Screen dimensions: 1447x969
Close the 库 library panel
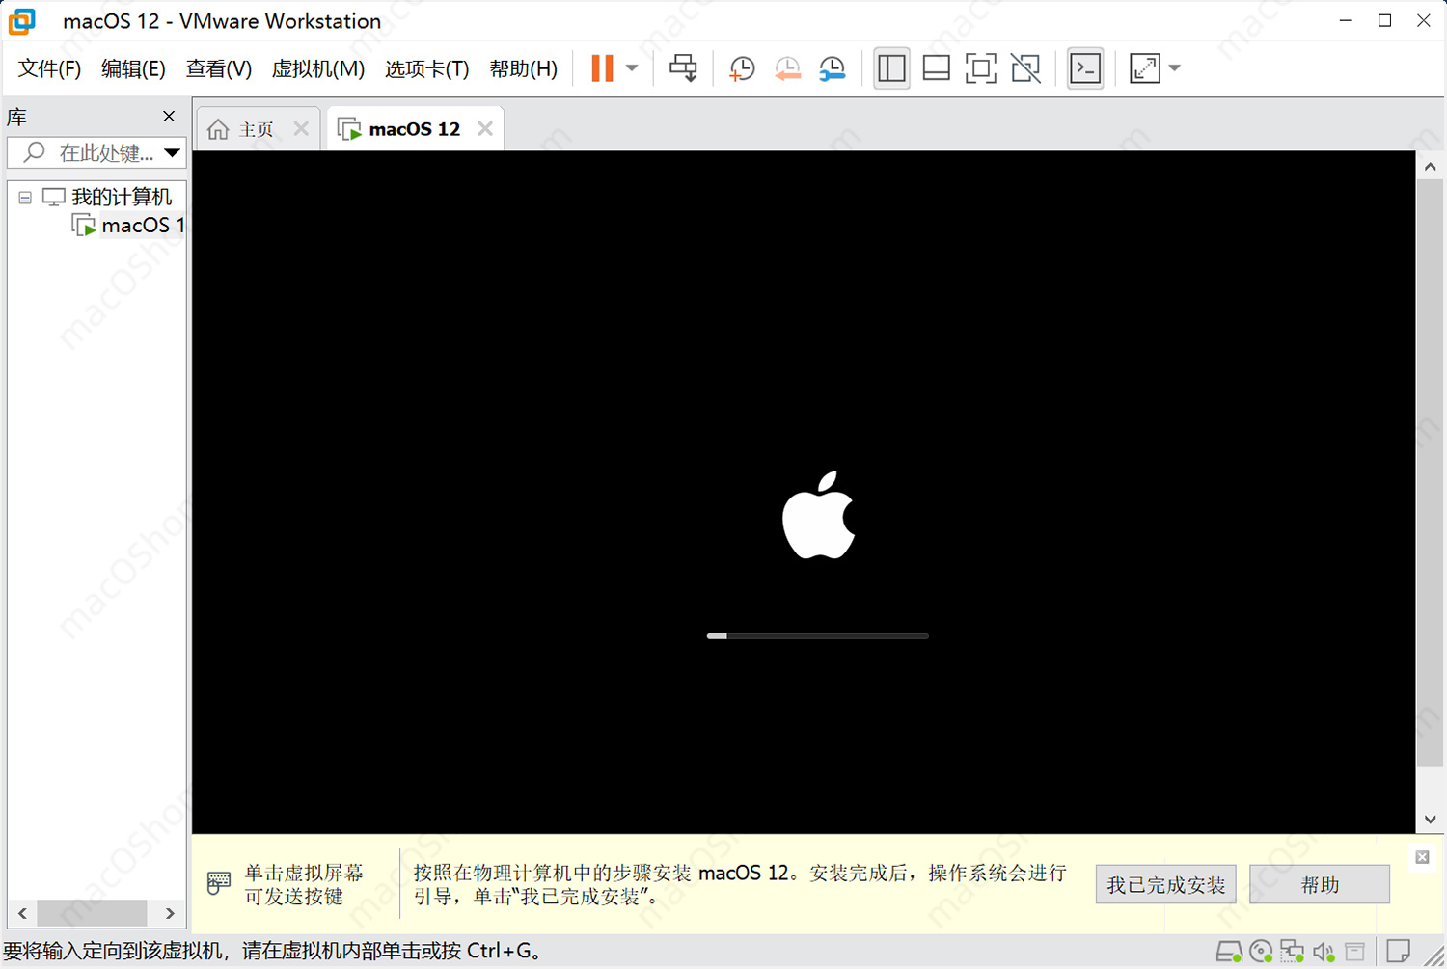pos(169,117)
